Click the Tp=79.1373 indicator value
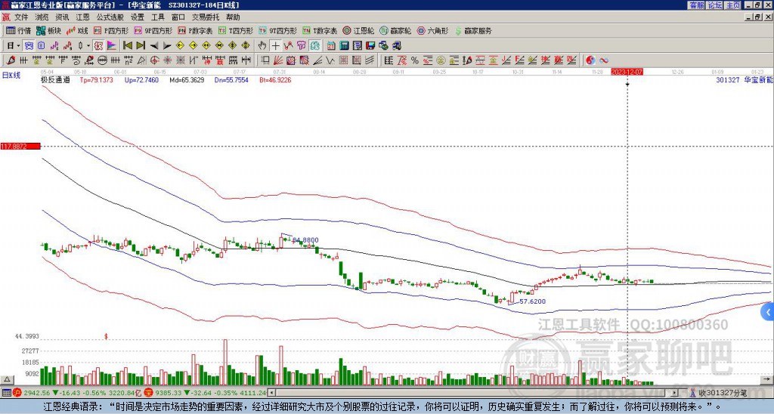The width and height of the screenshot is (774, 414). click(96, 79)
